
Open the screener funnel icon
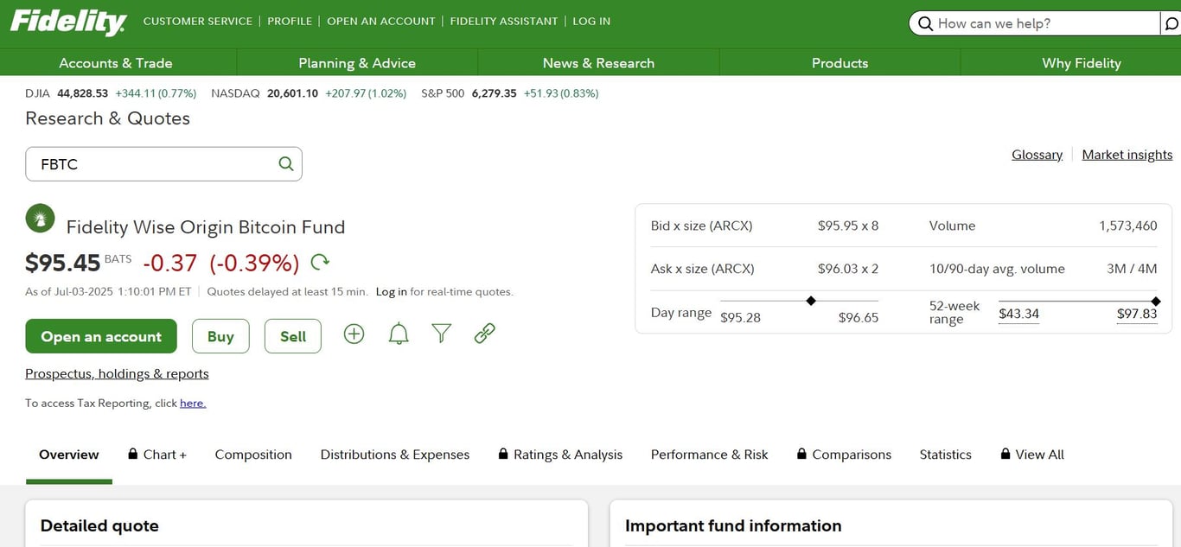(x=441, y=333)
